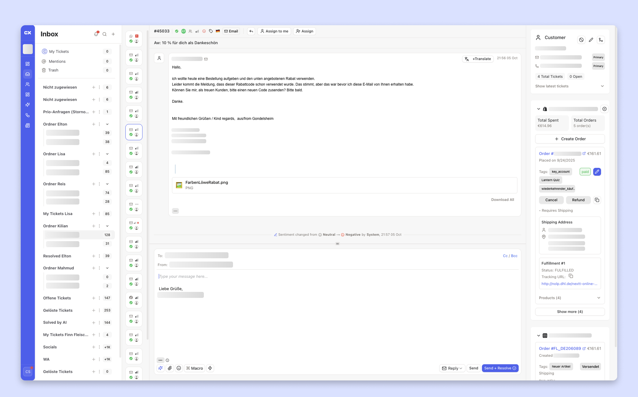638x397 pixels.
Task: Collapse the Ordner Elton folder
Action: coord(107,124)
